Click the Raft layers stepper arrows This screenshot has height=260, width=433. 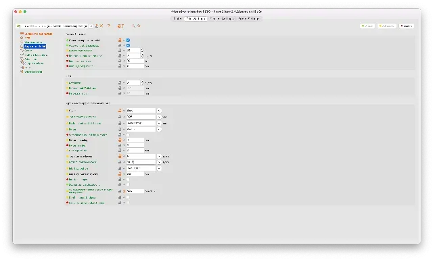pos(142,82)
